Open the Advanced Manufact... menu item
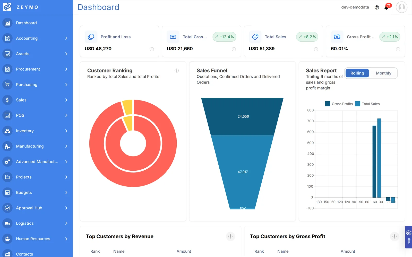The width and height of the screenshot is (412, 257). [36, 162]
